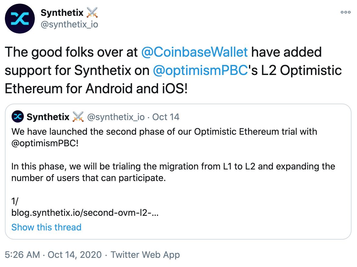
Task: Click the crossed swords emoji beside the header name
Action: (92, 13)
